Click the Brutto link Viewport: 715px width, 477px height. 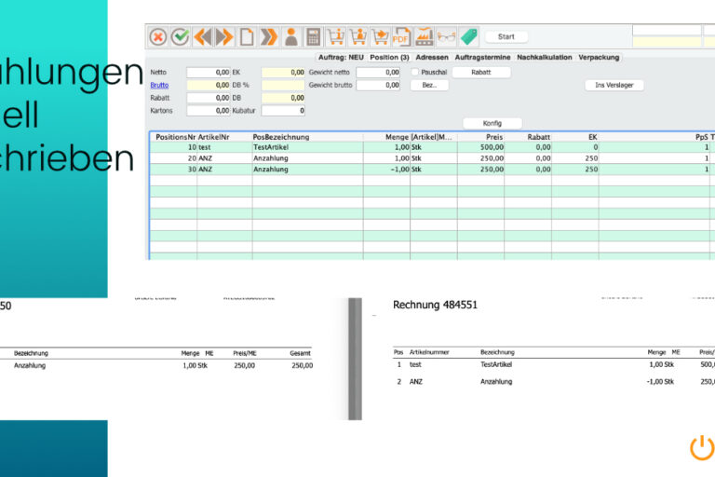point(161,85)
